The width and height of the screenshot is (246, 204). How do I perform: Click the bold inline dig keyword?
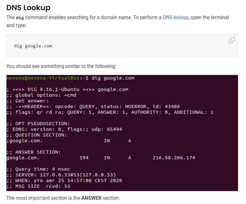(20, 17)
